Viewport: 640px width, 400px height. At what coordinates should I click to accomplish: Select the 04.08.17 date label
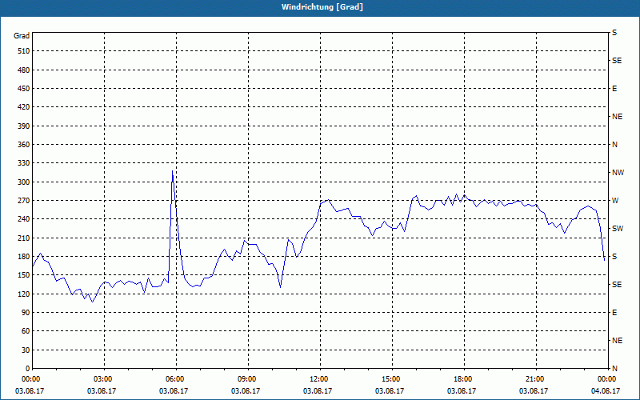click(606, 390)
